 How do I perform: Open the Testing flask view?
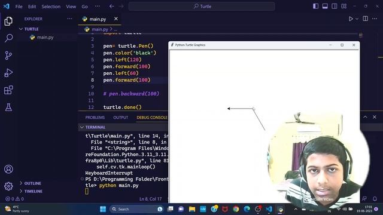point(8,107)
